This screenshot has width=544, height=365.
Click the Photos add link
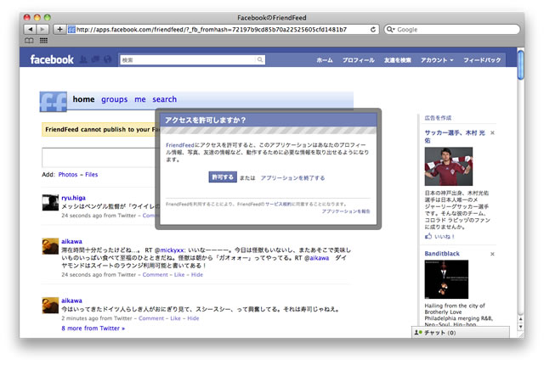click(68, 175)
